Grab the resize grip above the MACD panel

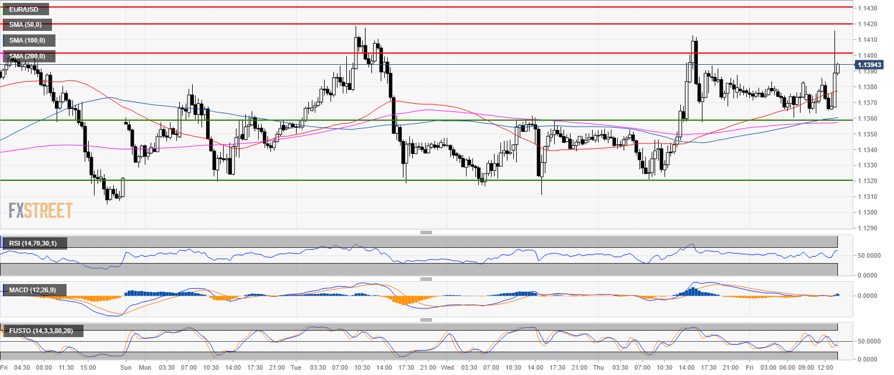tap(426, 279)
